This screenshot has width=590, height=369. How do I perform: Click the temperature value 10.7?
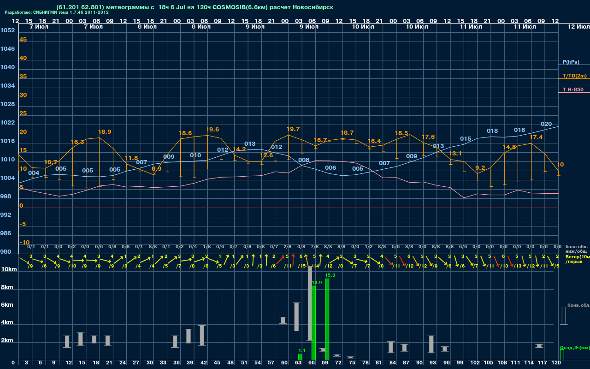click(x=51, y=162)
